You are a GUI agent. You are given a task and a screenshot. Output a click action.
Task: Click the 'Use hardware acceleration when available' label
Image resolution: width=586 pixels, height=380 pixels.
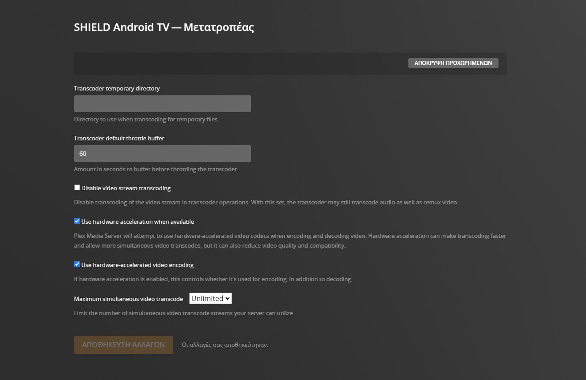tap(137, 222)
